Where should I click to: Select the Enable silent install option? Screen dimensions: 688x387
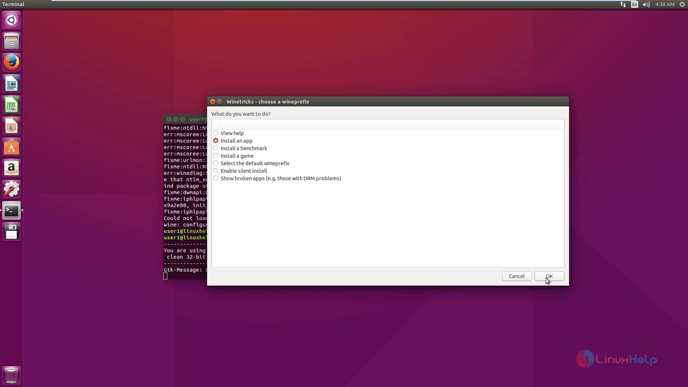pos(240,171)
